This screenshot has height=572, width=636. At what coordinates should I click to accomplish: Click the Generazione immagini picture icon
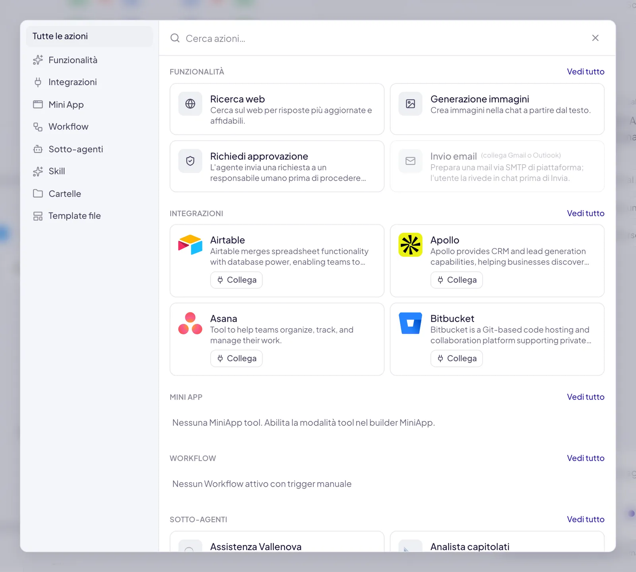(x=411, y=104)
